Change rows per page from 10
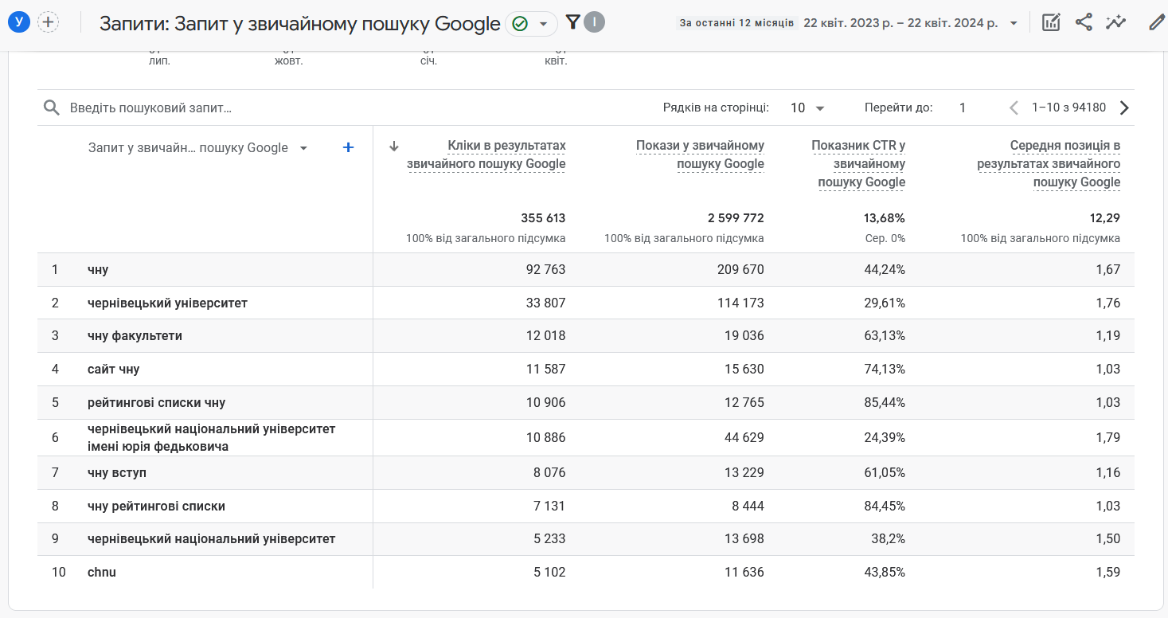1168x618 pixels. (x=807, y=108)
